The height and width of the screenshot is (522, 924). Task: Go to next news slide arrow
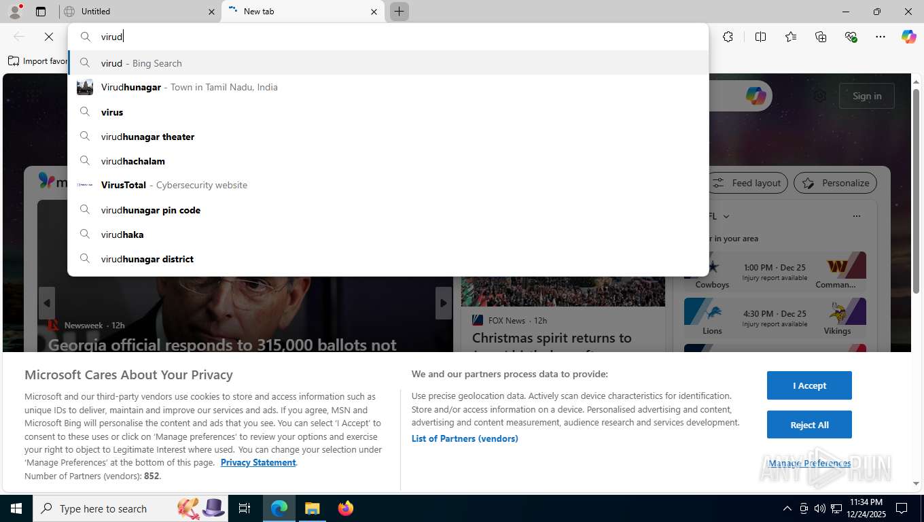point(444,303)
